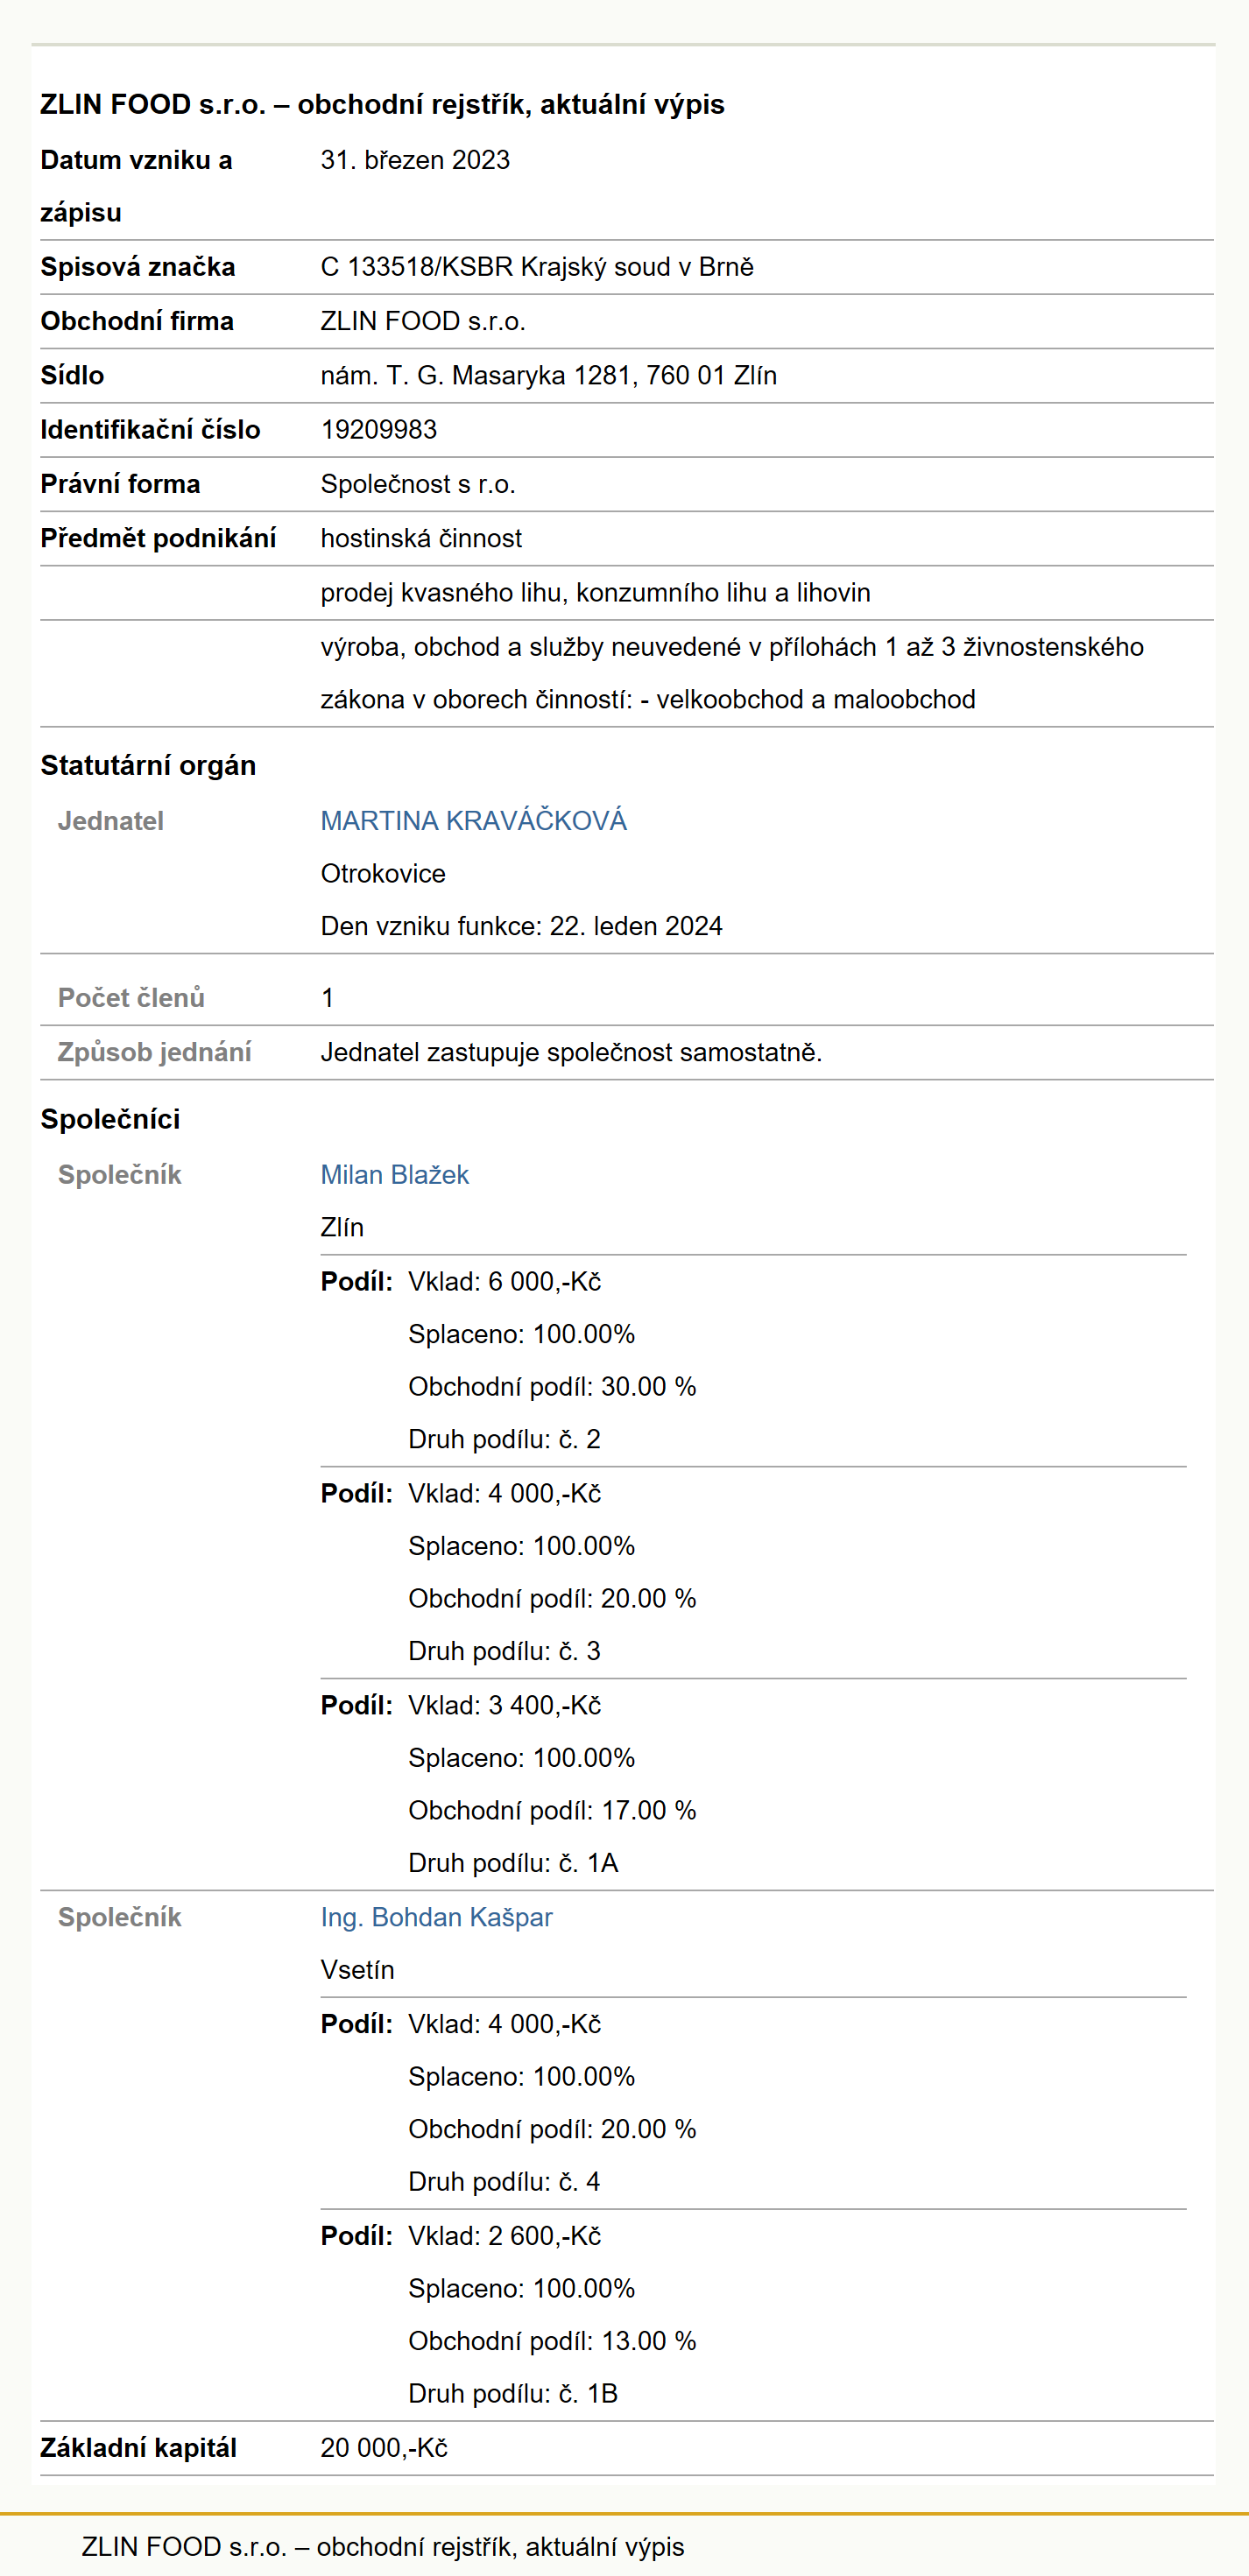The height and width of the screenshot is (2576, 1249).
Task: Open the Ing. Bohdan Kašpar link
Action: point(436,1917)
